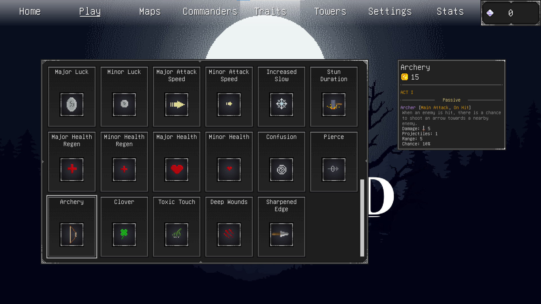The height and width of the screenshot is (304, 541).
Task: Click the Stun Duration icon
Action: coord(334,105)
